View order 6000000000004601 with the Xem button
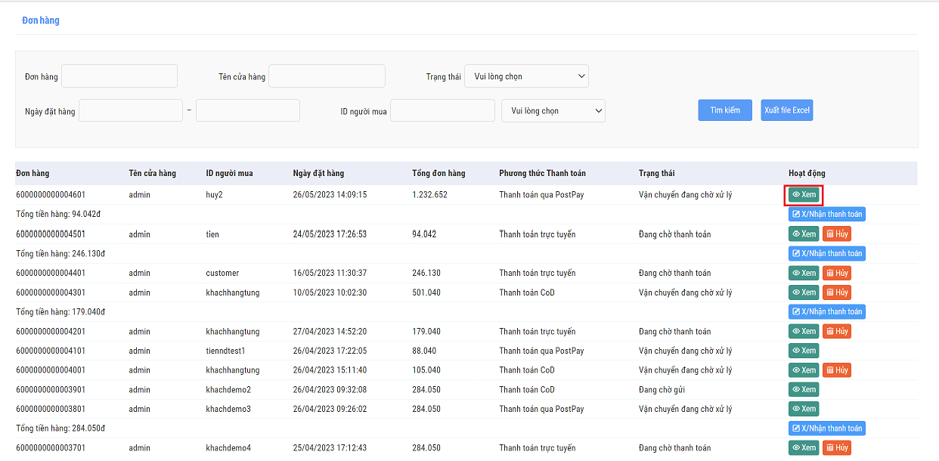This screenshot has width=939, height=461. pos(804,194)
